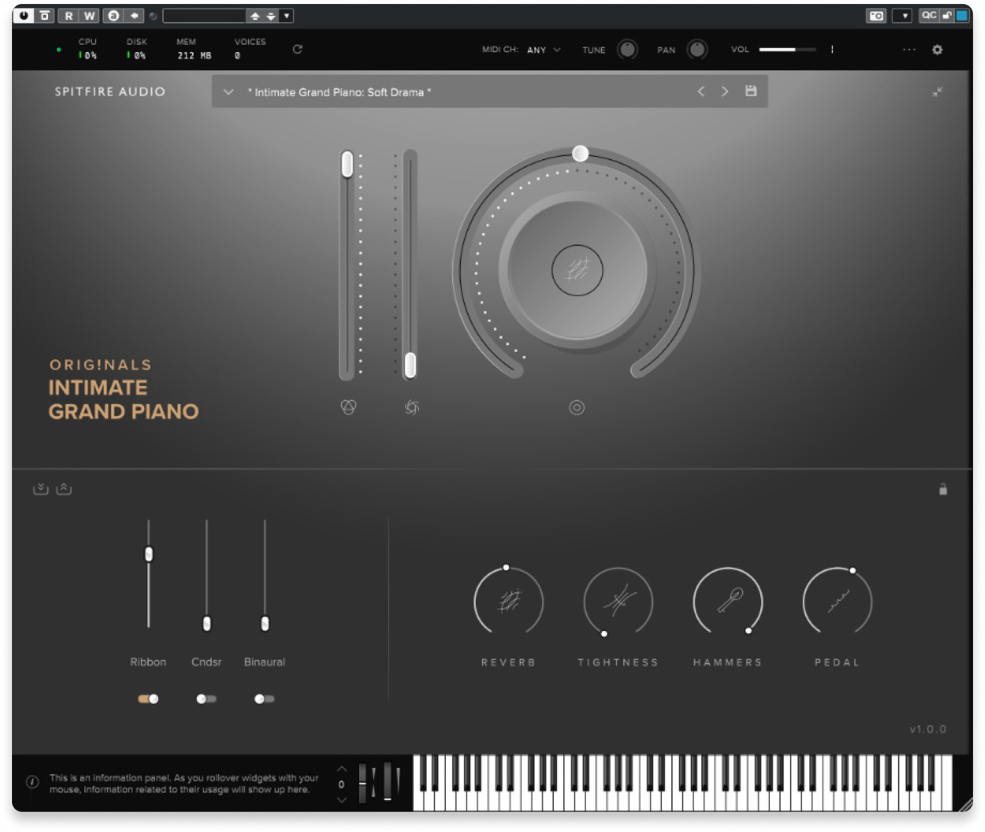Enable the Binaural microphone switch

(264, 699)
